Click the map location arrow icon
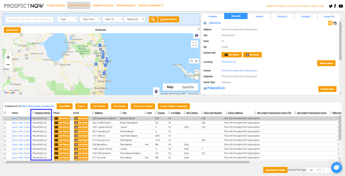 click(197, 72)
